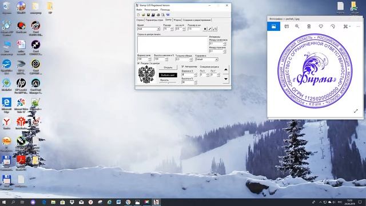Click the fullscreen expand arrow in Photos
Screen dimensions: 366x206
(356, 111)
